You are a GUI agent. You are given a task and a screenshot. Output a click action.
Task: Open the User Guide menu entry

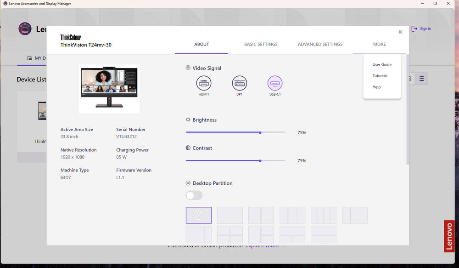382,65
